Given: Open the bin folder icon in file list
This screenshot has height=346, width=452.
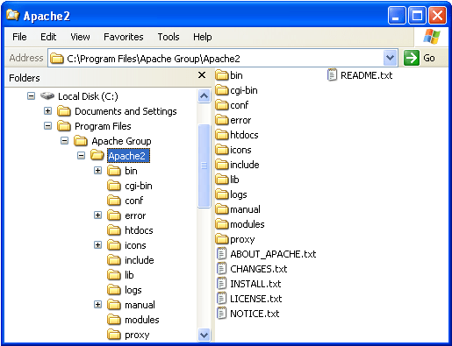Looking at the screenshot, I should click(222, 75).
